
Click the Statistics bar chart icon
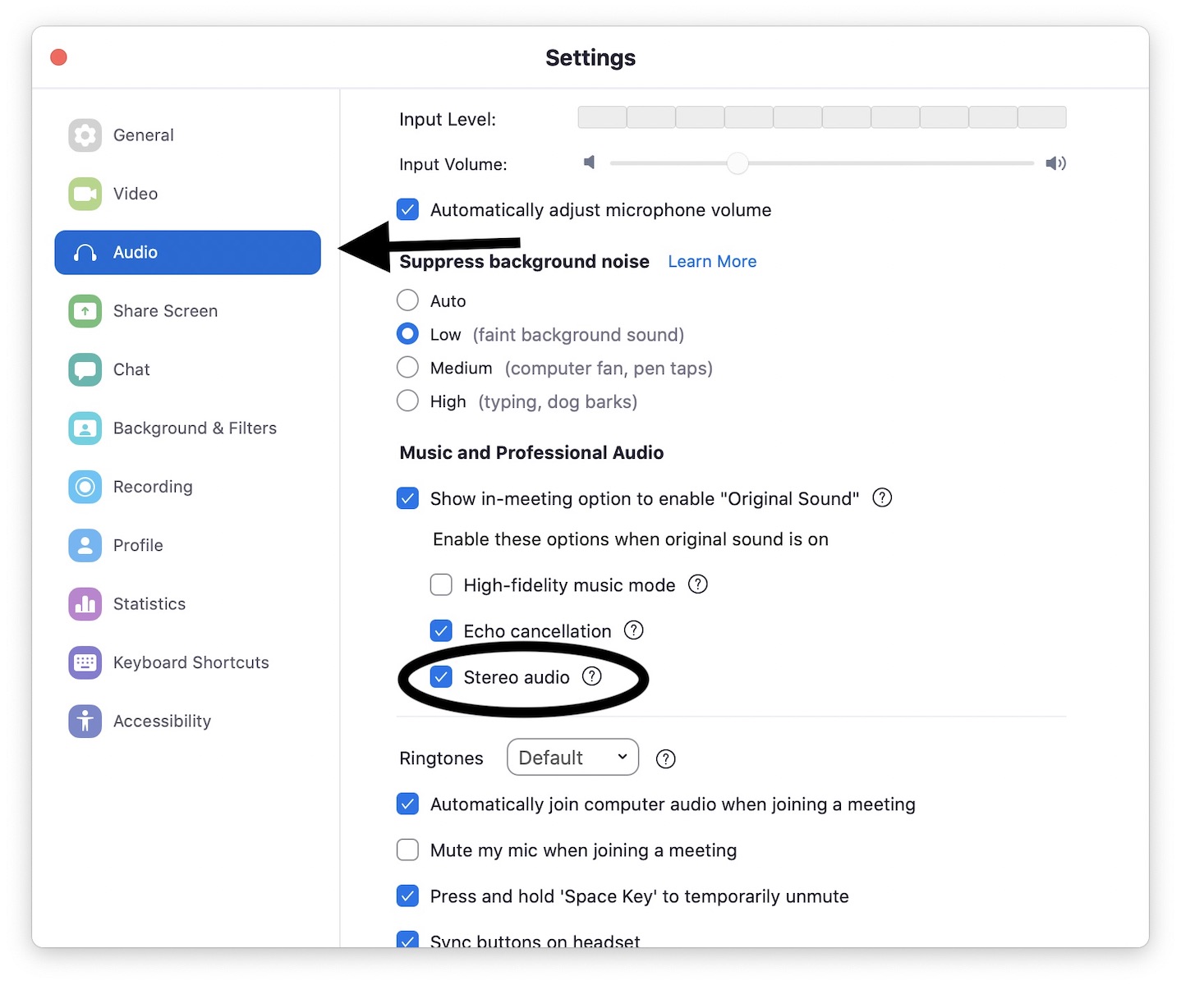pos(85,604)
